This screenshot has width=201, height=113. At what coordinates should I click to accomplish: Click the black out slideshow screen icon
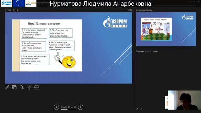[29, 87]
